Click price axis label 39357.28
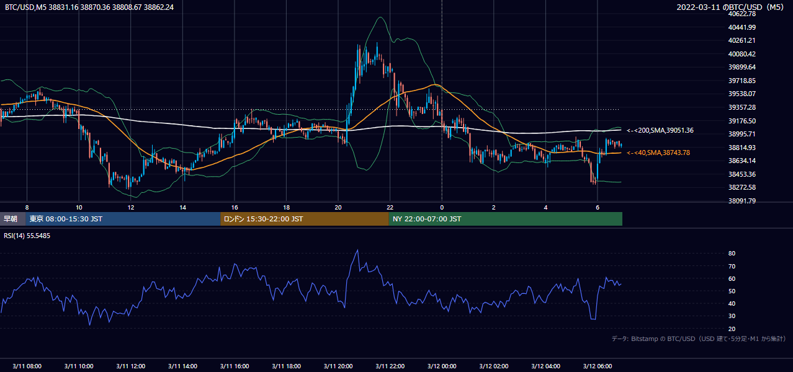Screen dimensions: 793x372 743,107
